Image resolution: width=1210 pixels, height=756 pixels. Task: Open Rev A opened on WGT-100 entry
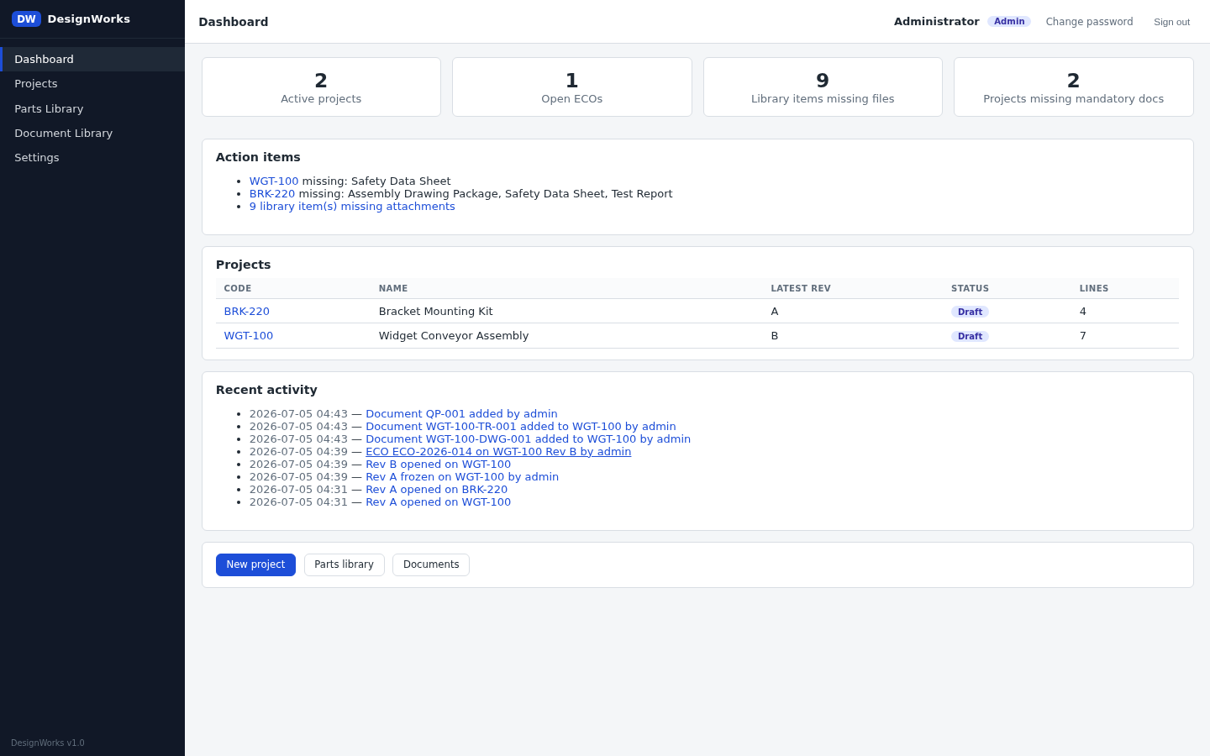click(438, 502)
